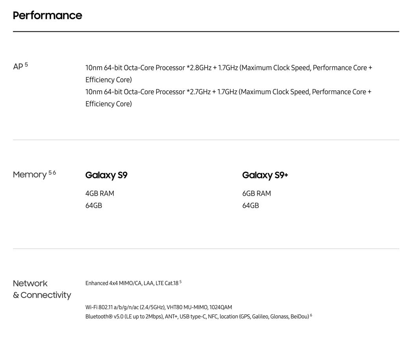Click the Bluetooth v5.0 specification line
The width and height of the screenshot is (412, 343).
pyautogui.click(x=197, y=317)
